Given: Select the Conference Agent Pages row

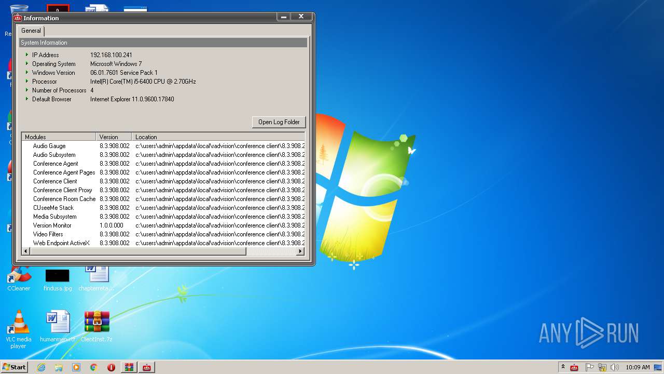Looking at the screenshot, I should pos(163,172).
